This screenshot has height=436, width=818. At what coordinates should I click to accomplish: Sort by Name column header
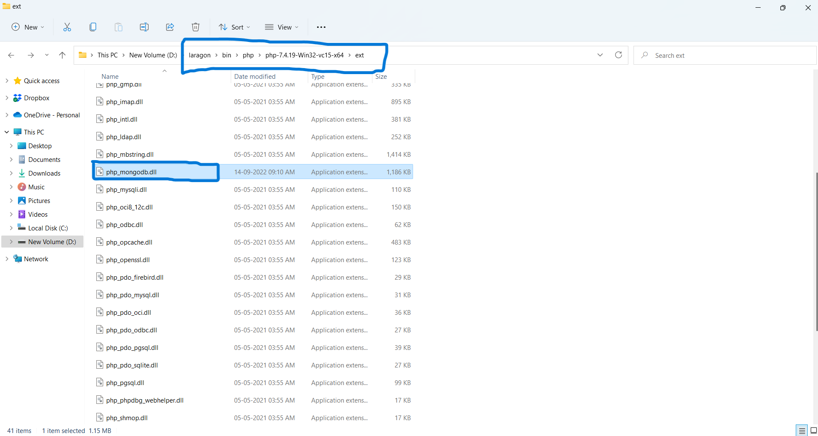pos(110,76)
